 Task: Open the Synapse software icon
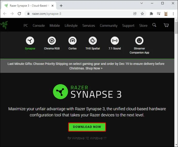point(30,40)
